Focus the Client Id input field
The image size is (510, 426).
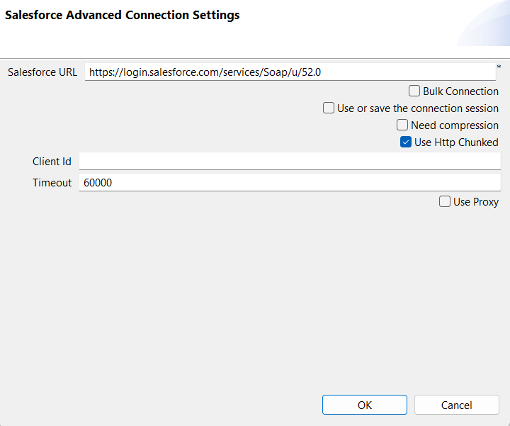point(290,162)
